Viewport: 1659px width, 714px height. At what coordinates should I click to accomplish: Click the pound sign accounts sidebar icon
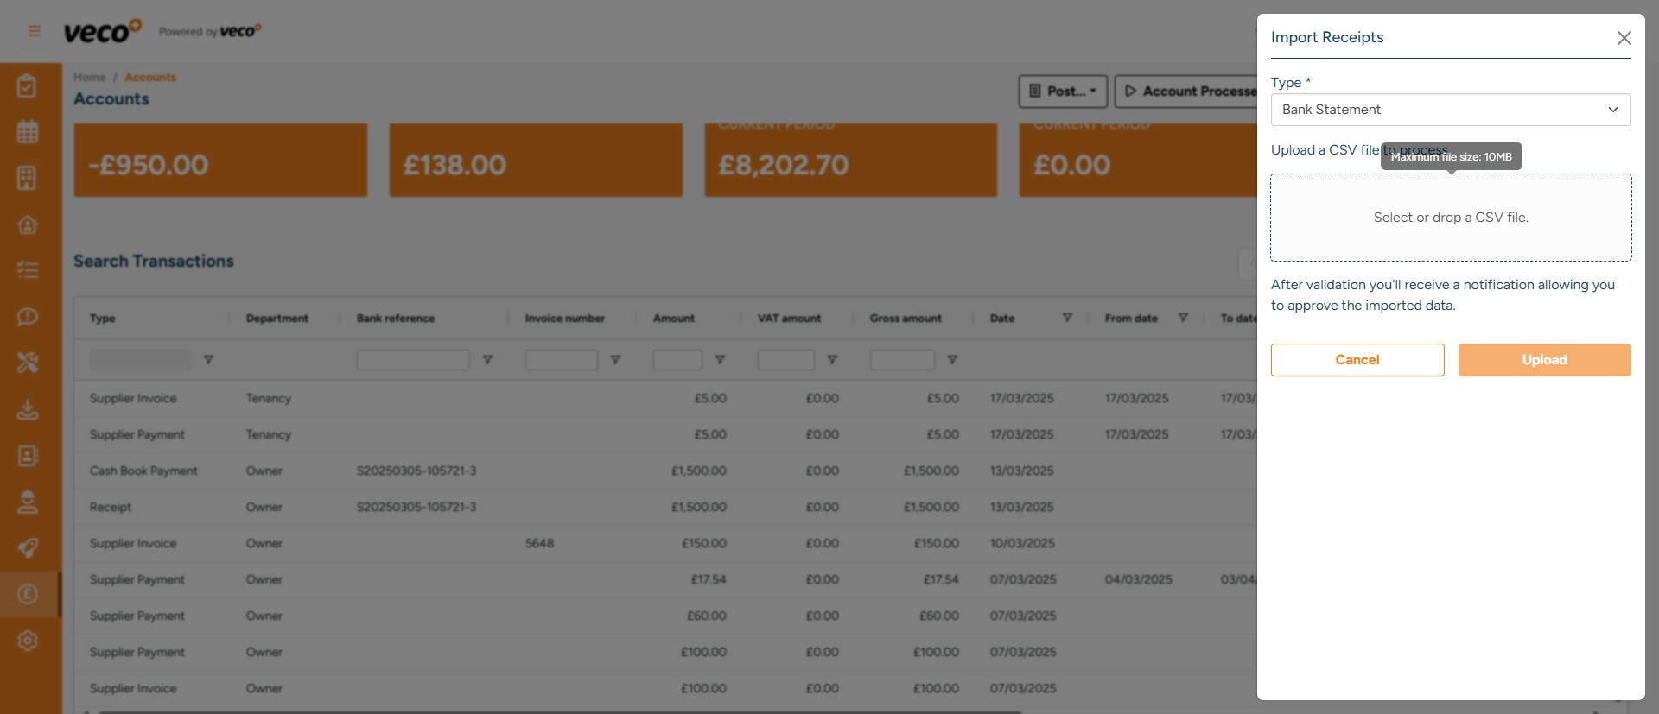[28, 594]
